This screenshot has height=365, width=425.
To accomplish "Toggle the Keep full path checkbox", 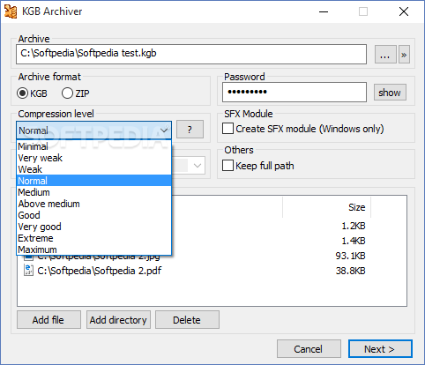I will 227,166.
